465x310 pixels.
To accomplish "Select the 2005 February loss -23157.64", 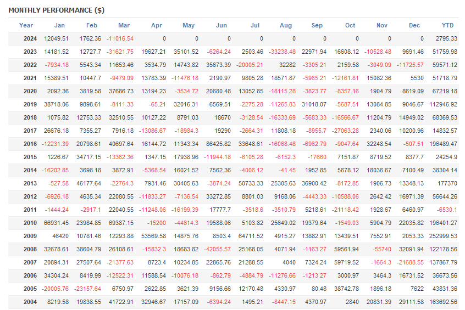I will (86, 289).
